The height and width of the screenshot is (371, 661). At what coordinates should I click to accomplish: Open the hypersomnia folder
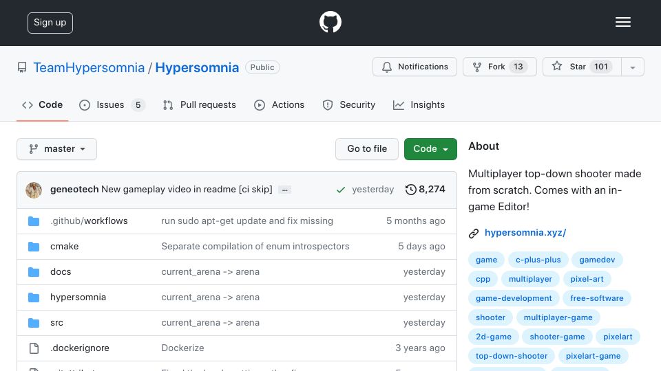coord(78,297)
